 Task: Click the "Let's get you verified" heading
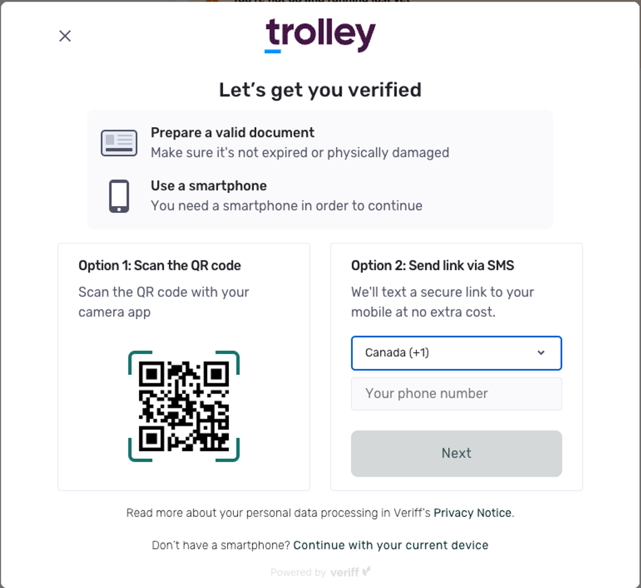tap(320, 90)
